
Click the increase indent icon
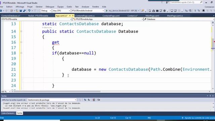[x=199, y=11]
